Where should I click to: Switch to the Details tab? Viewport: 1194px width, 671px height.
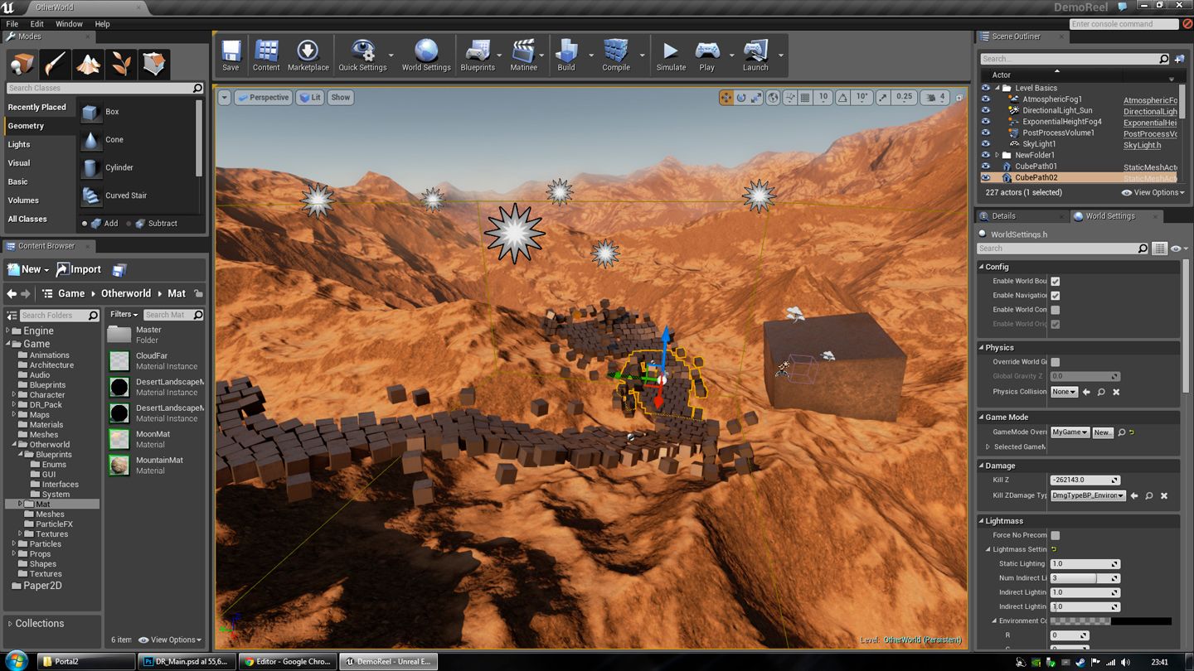1003,216
